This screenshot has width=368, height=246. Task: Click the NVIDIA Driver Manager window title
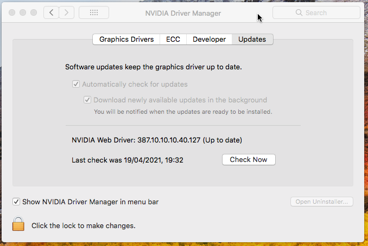coord(183,12)
